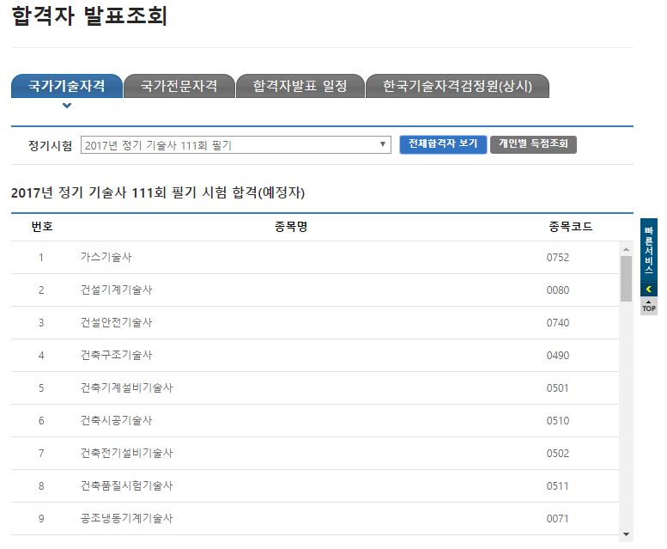Click the chevron below 국가기술자격 tab
This screenshot has height=549, width=667.
coord(67,106)
